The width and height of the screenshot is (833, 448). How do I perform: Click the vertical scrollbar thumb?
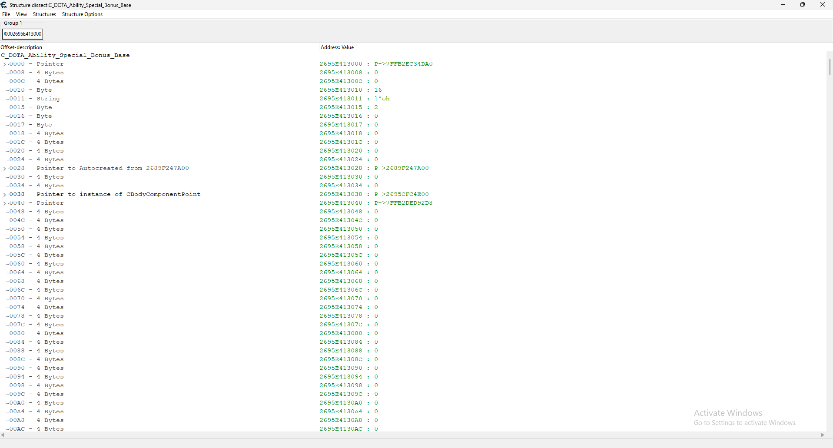pyautogui.click(x=830, y=66)
